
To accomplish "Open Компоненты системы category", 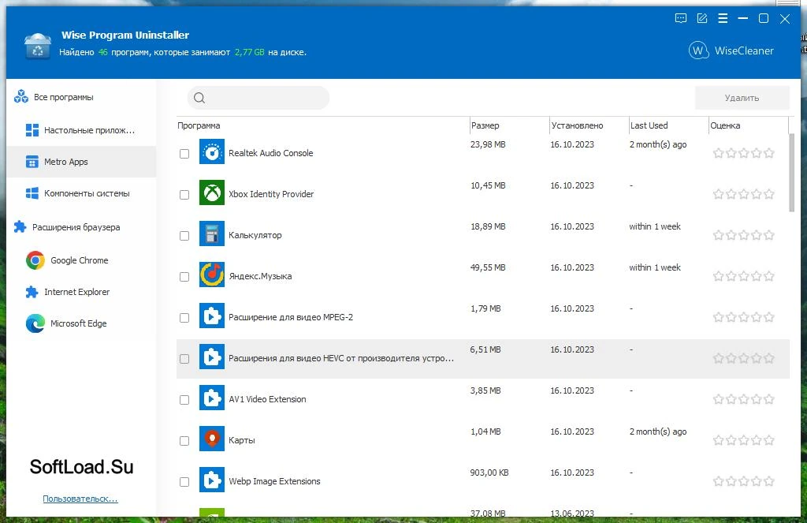I will tap(81, 193).
